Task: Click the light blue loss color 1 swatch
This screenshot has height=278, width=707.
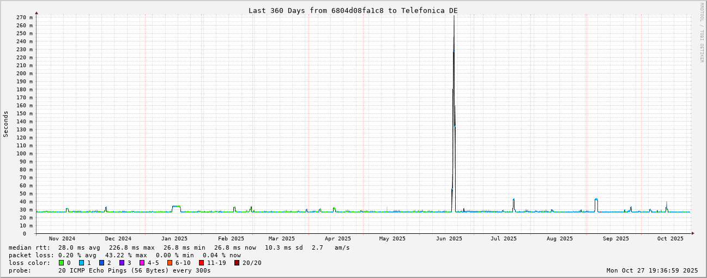Action: pyautogui.click(x=81, y=263)
